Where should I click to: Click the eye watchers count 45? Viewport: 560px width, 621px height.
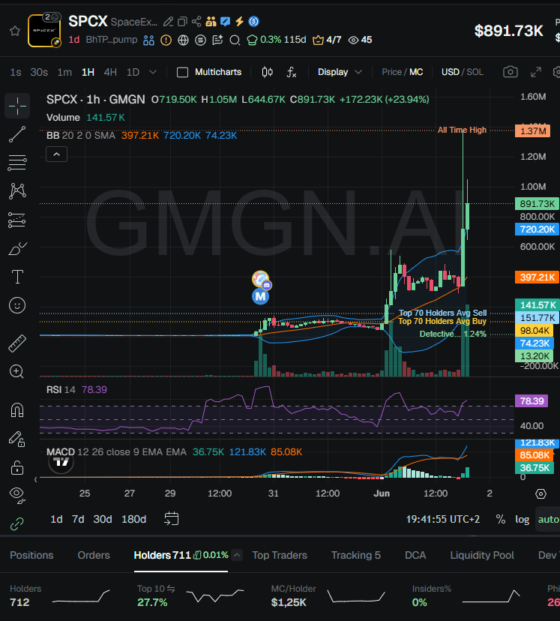click(360, 40)
